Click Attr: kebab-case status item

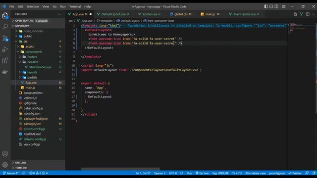pos(256,173)
